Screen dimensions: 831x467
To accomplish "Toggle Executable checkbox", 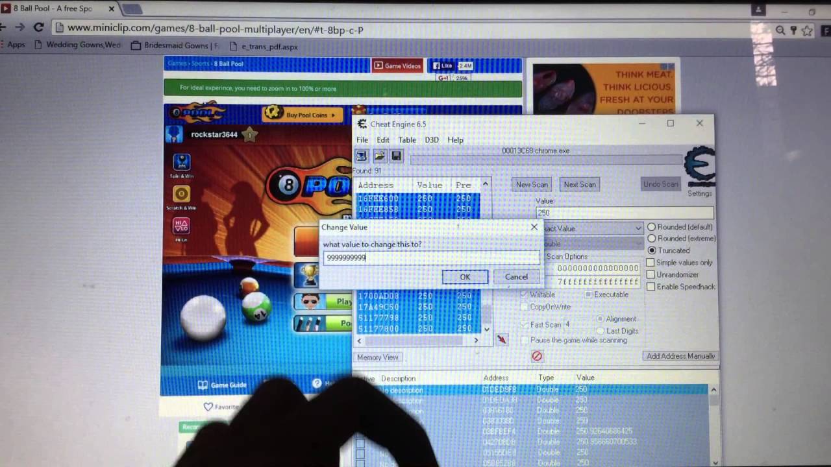I will click(588, 294).
